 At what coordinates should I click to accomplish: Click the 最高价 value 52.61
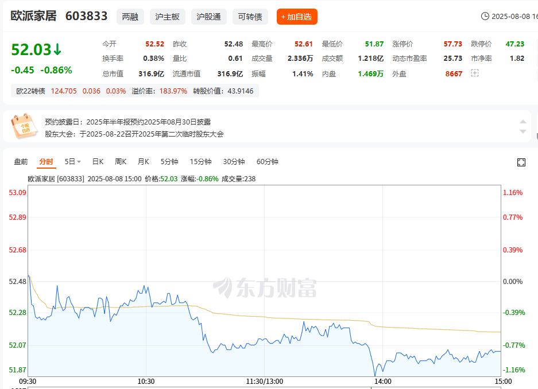tap(304, 44)
